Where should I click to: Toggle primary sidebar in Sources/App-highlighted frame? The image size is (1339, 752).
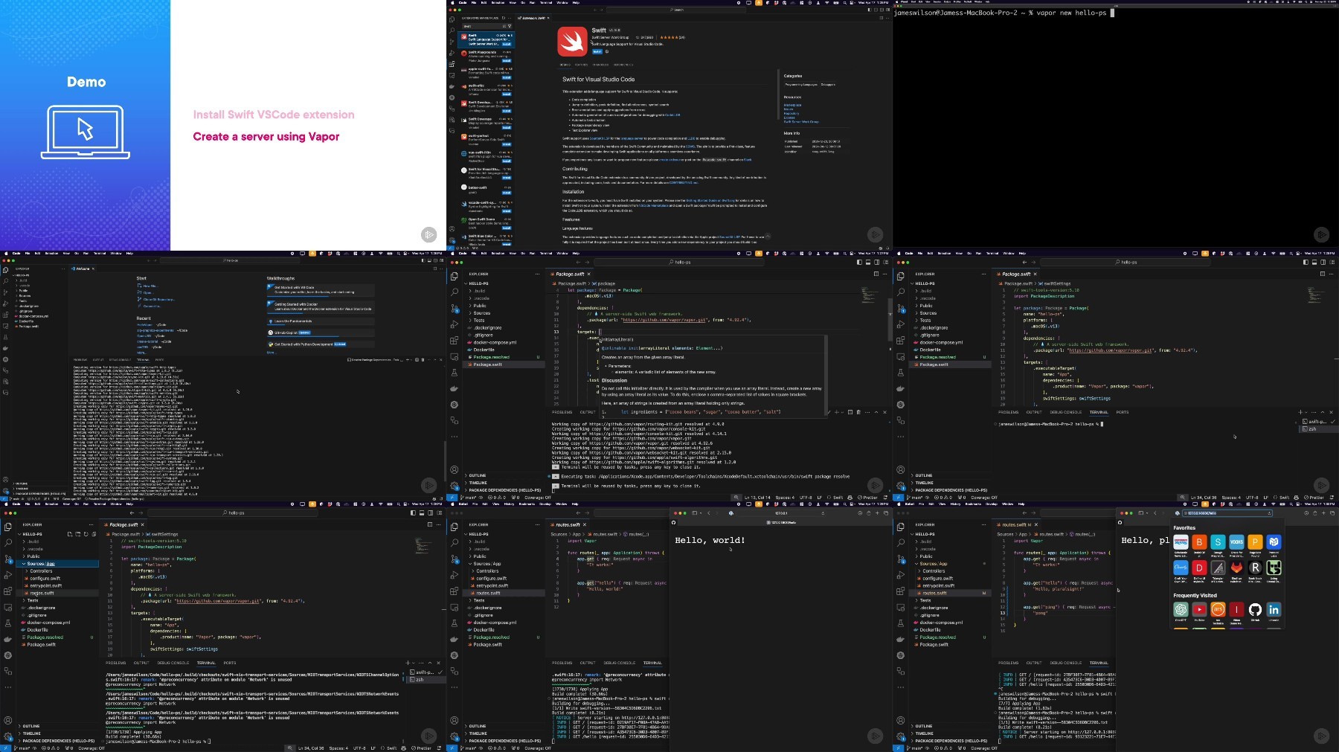pos(412,512)
